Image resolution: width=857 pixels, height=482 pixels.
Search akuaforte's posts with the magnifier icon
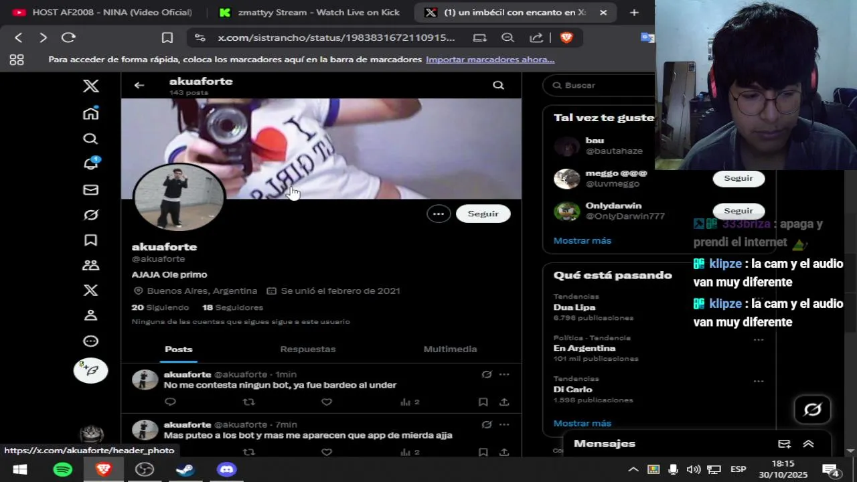(498, 85)
